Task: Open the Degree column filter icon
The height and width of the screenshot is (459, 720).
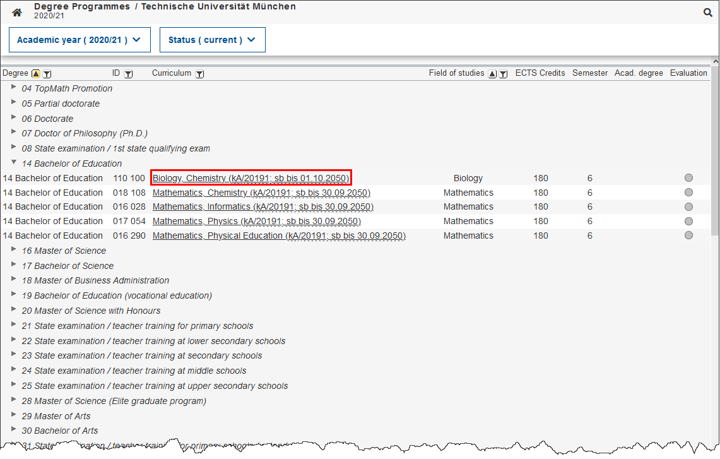Action: 47,74
